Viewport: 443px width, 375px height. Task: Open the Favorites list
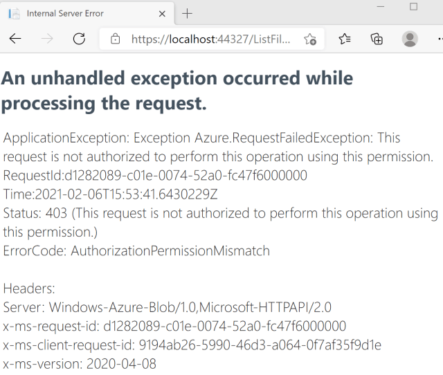click(x=345, y=39)
